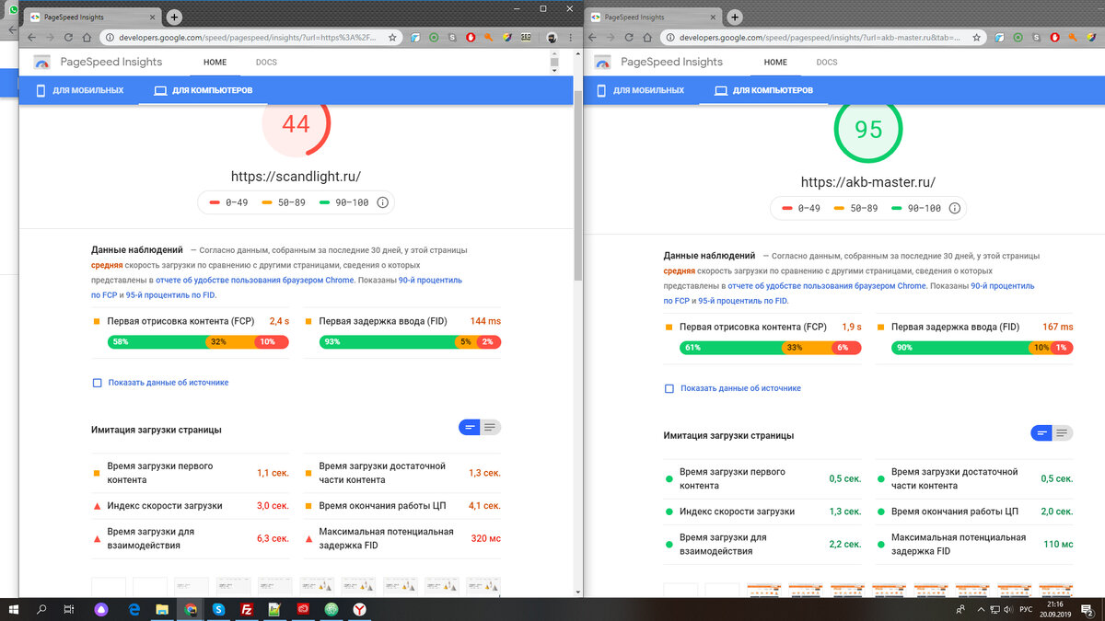Click green circle extension in left window
This screenshot has width=1105, height=621.
434,38
